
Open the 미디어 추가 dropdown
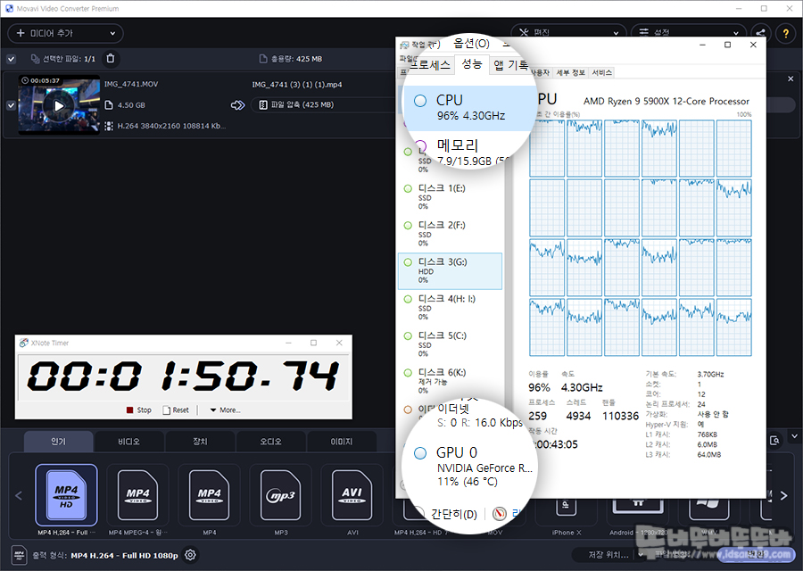click(x=65, y=33)
